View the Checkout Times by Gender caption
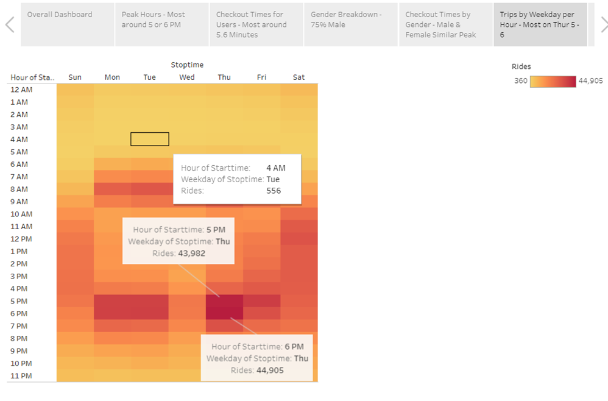Viewport: 608px width, 401px height. tap(445, 24)
